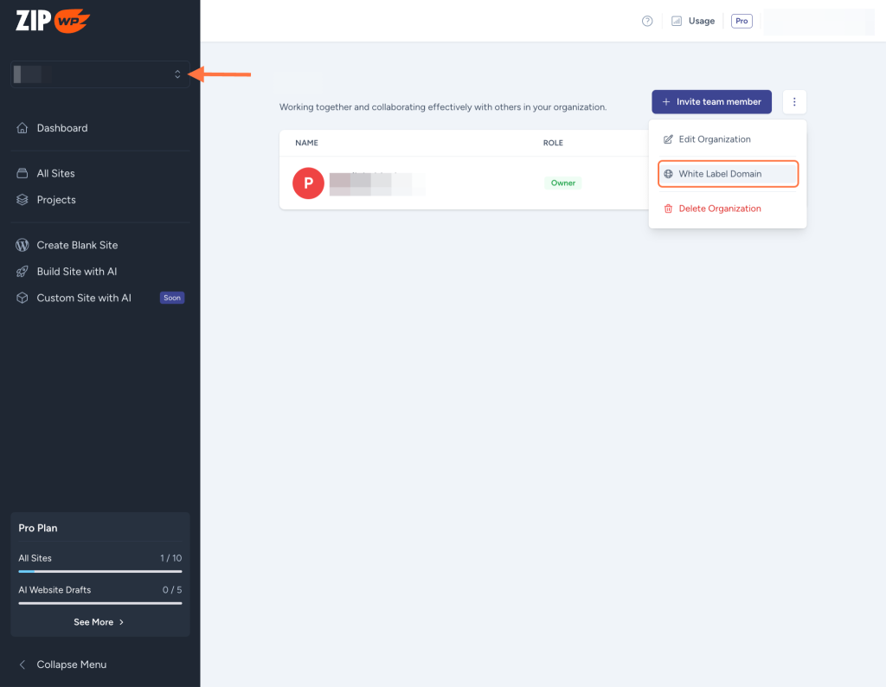Open the help question mark icon
The width and height of the screenshot is (886, 687).
click(647, 22)
